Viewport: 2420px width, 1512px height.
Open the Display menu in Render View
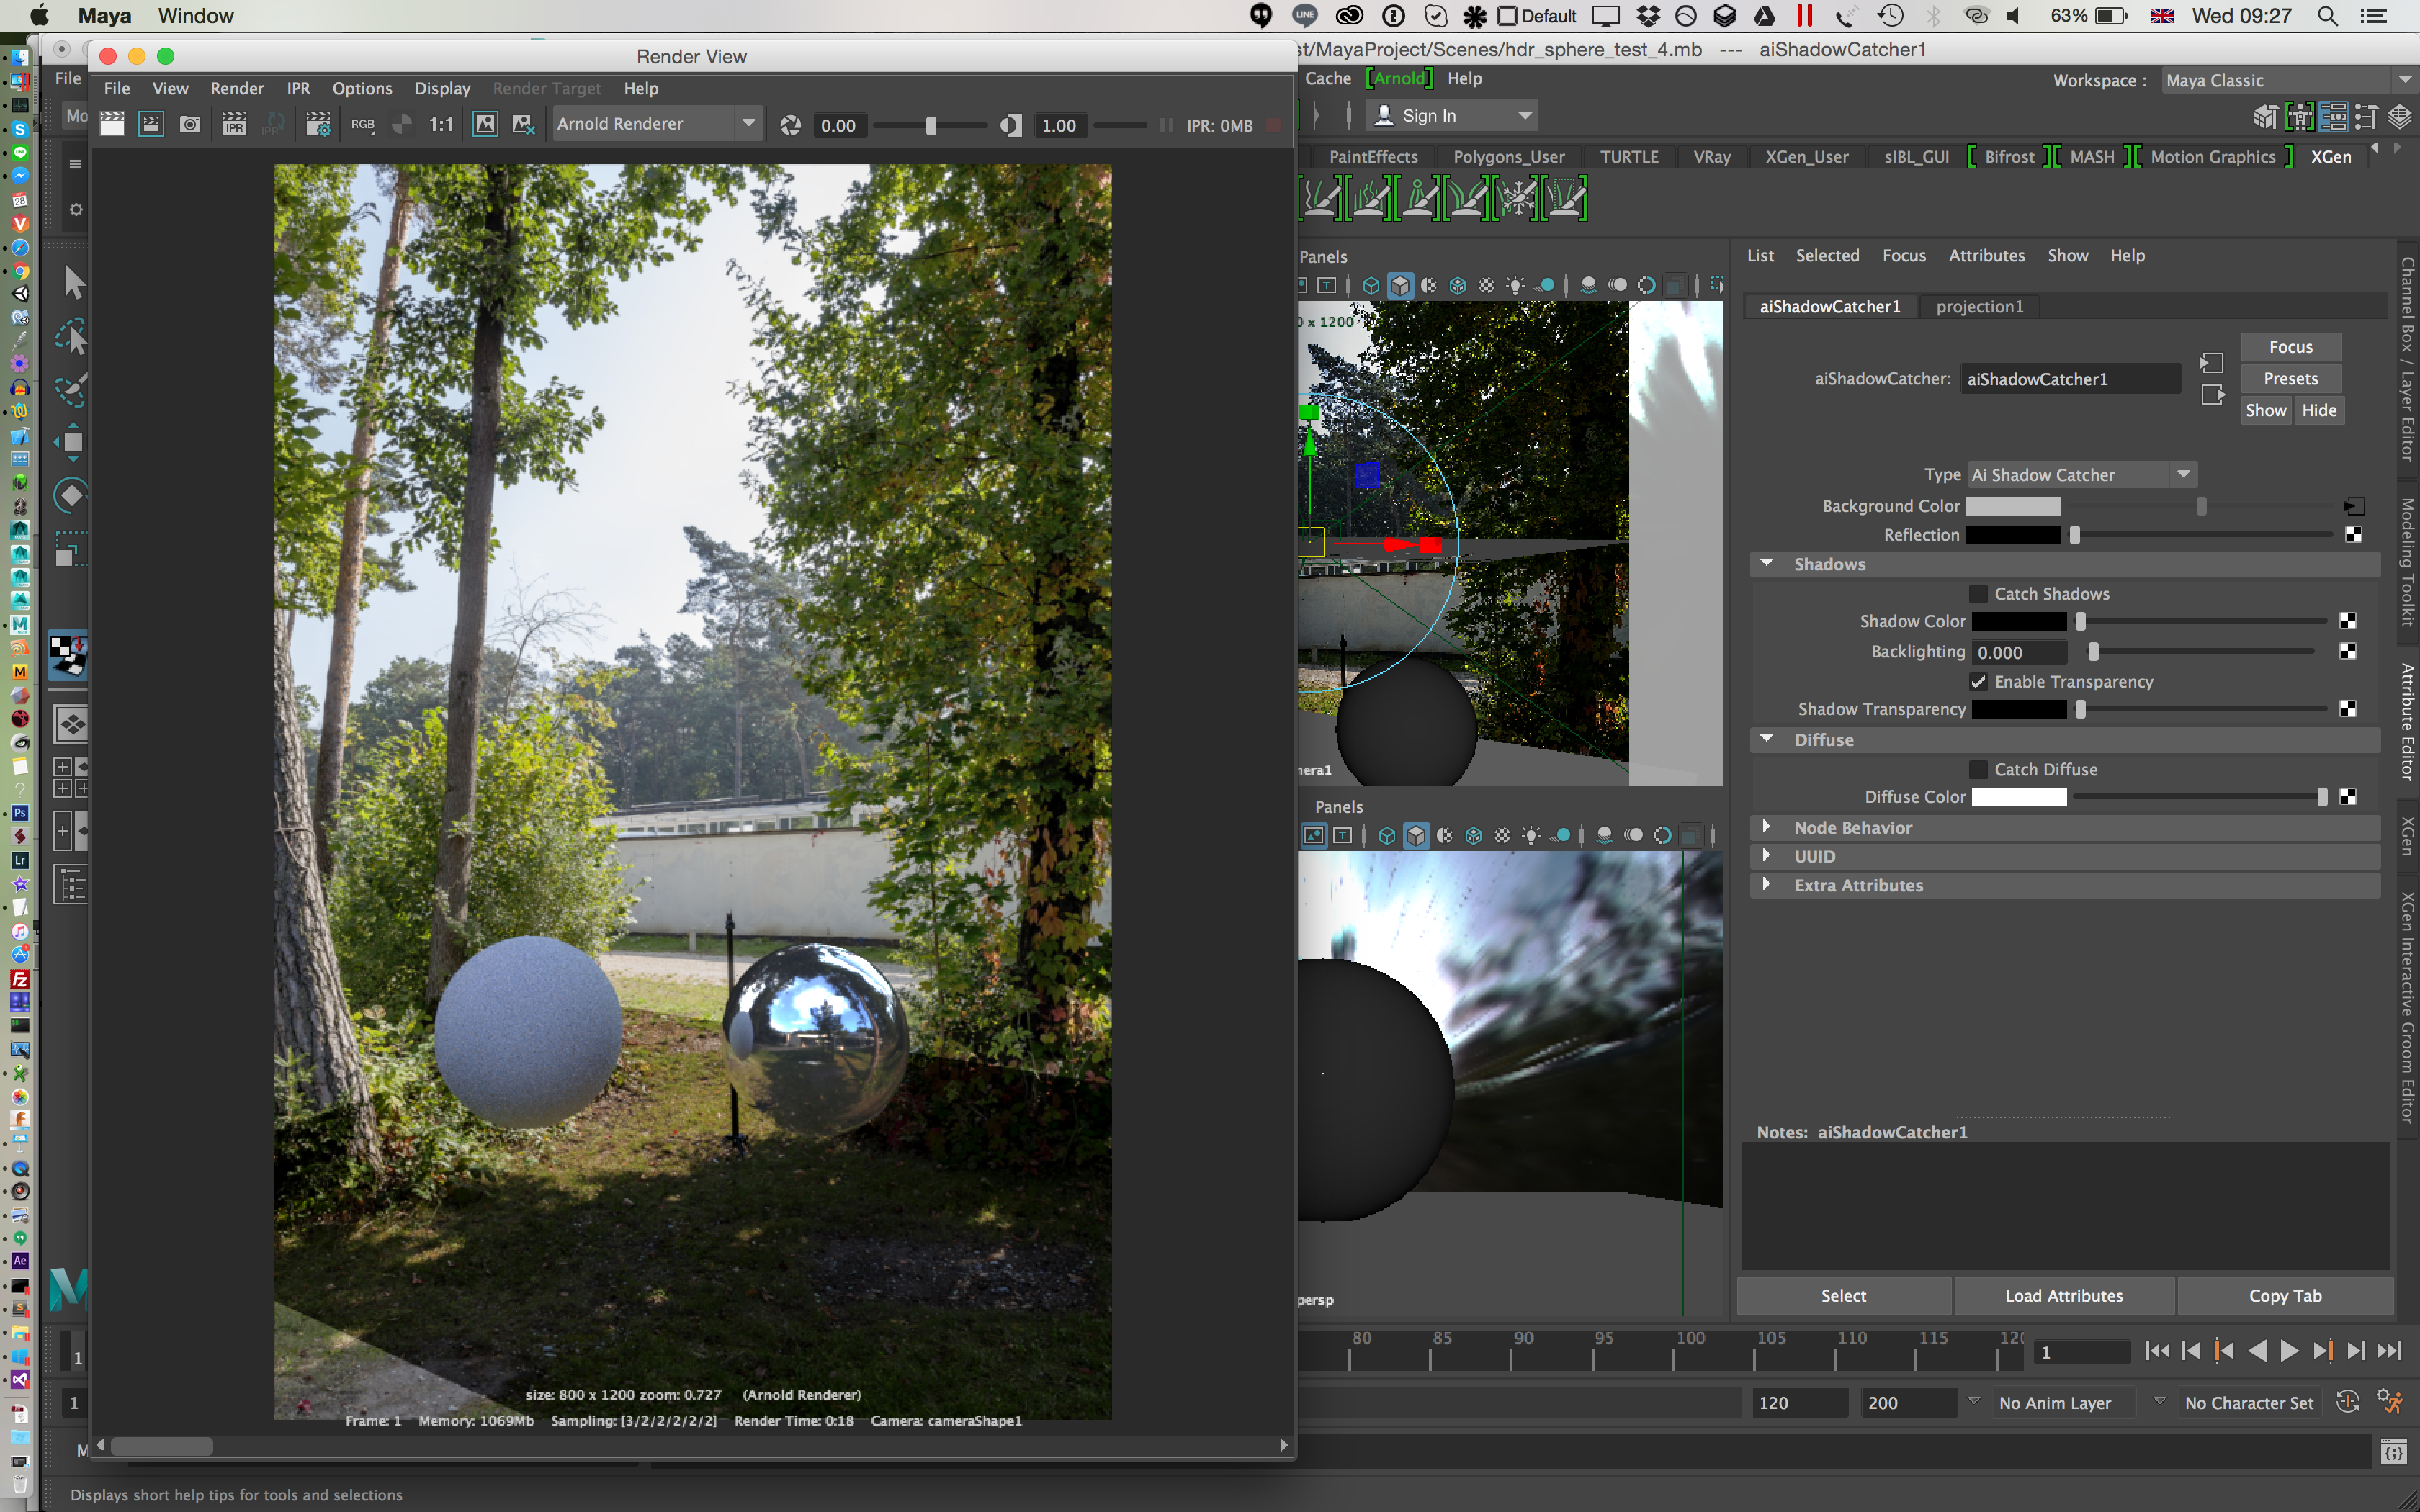click(442, 88)
